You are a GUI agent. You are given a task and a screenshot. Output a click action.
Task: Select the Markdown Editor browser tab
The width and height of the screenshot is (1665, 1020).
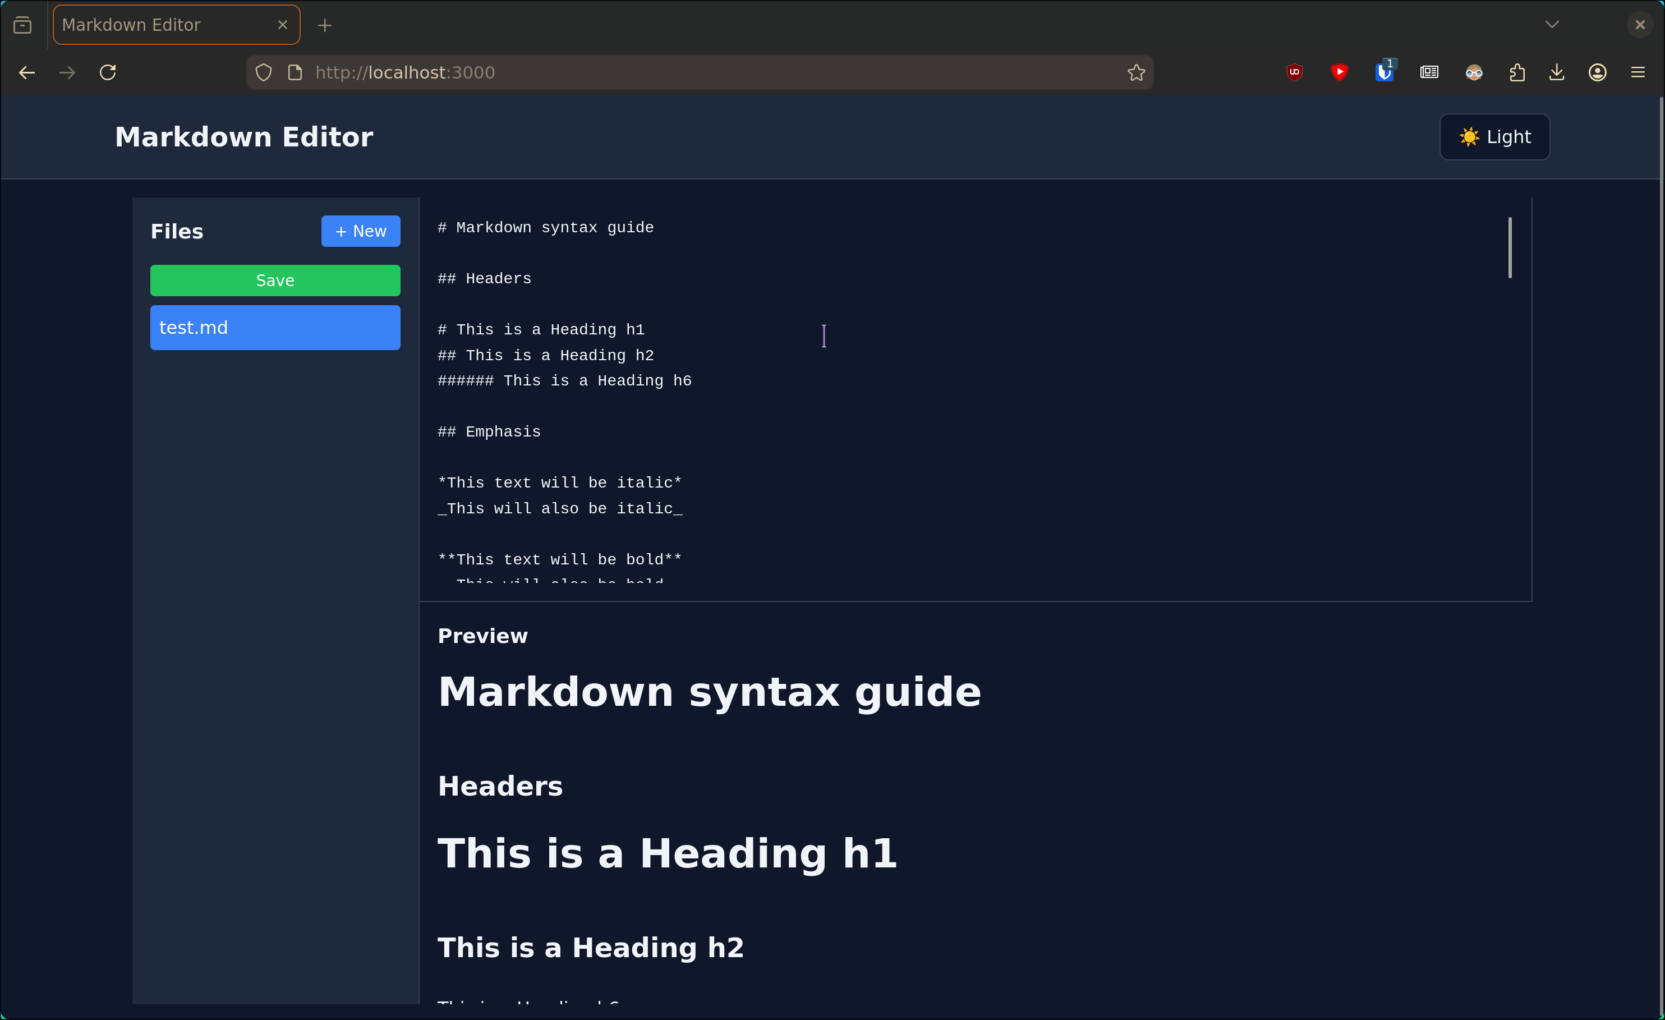pos(162,25)
